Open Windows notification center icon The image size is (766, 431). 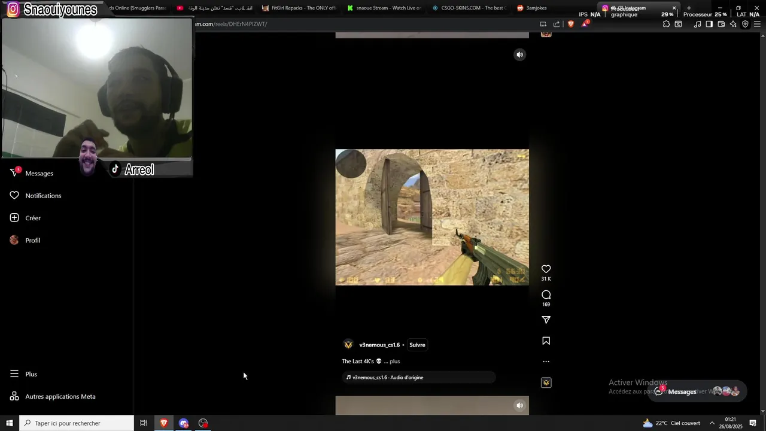click(753, 423)
